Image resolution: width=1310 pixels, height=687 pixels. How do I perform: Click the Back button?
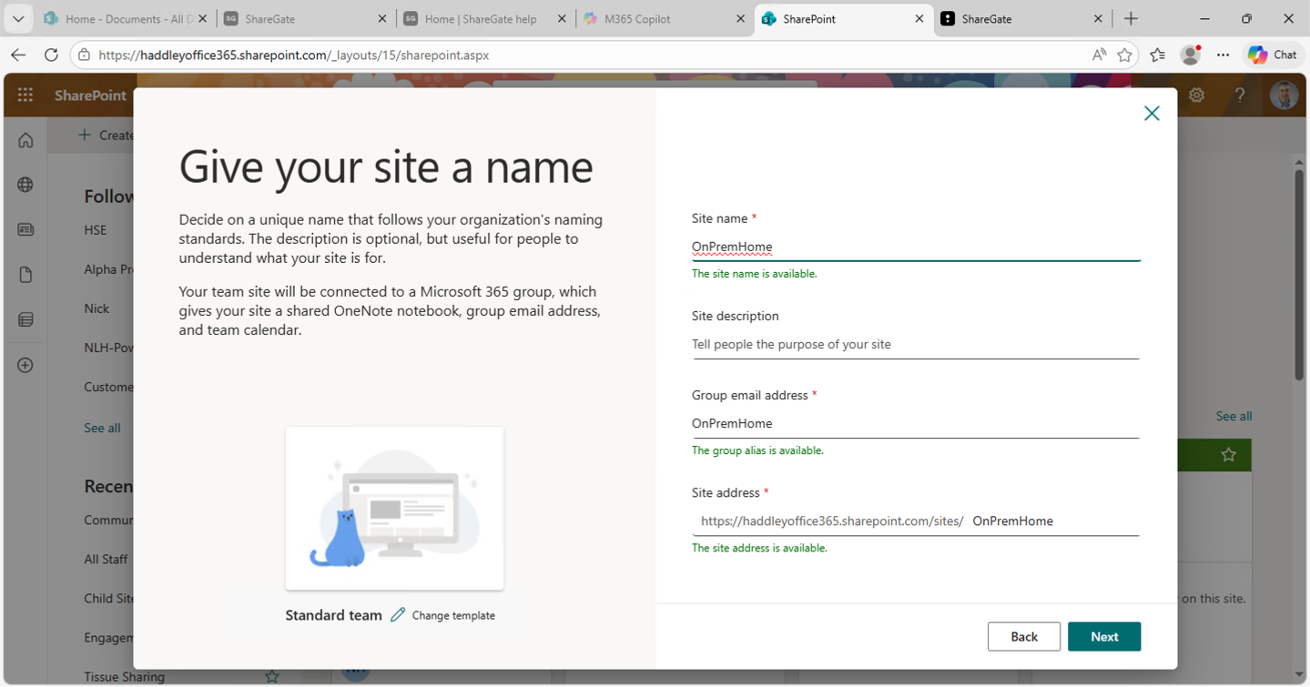click(x=1024, y=636)
